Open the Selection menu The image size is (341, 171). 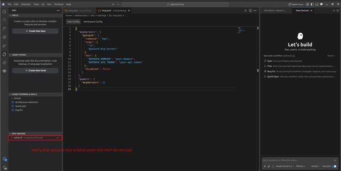[26, 4]
